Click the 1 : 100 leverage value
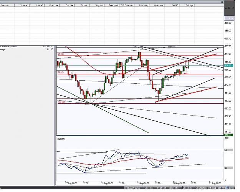240x192 pixels. 50,50
